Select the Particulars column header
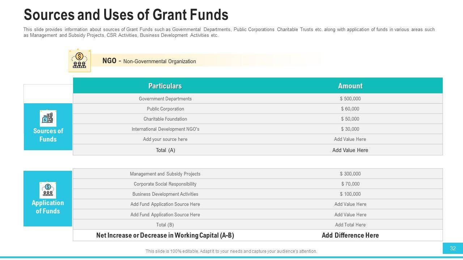This screenshot has height=260, width=463. tap(165, 86)
